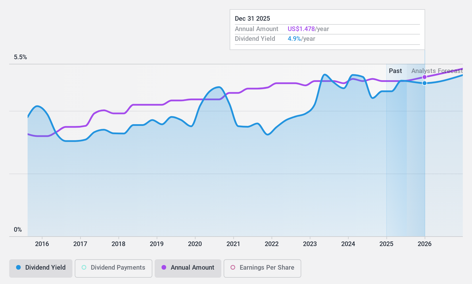This screenshot has width=472, height=284.
Task: Click the 2024 x-axis label
Action: click(348, 244)
